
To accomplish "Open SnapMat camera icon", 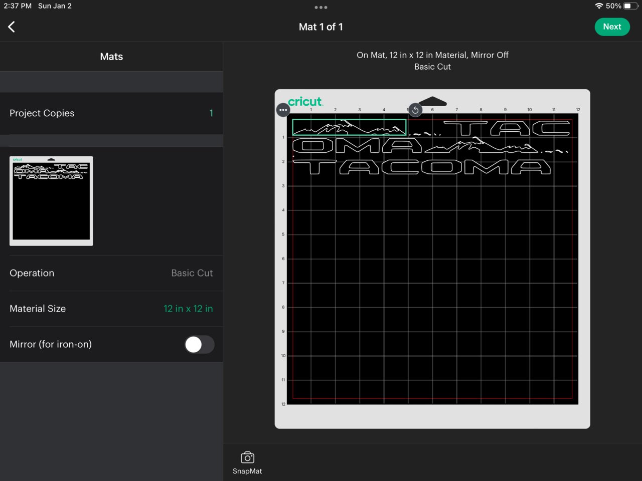I will (247, 457).
